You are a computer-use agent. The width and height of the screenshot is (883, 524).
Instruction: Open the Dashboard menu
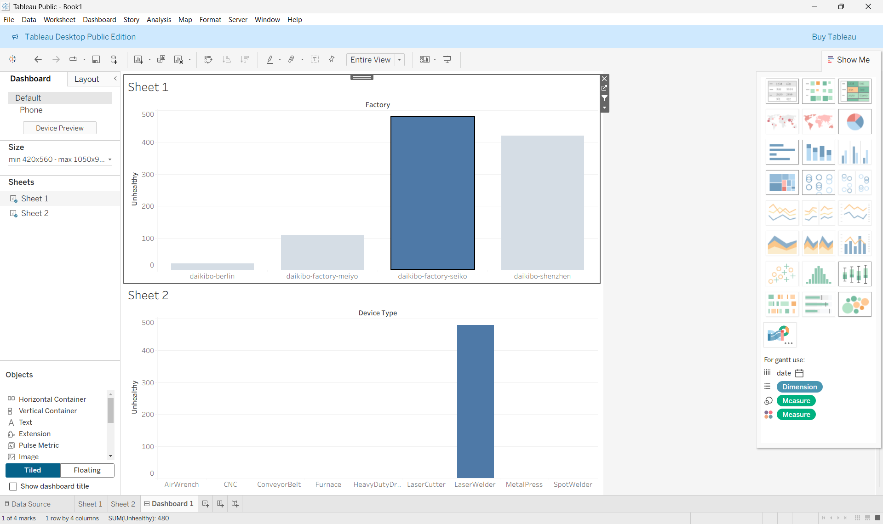click(x=99, y=19)
